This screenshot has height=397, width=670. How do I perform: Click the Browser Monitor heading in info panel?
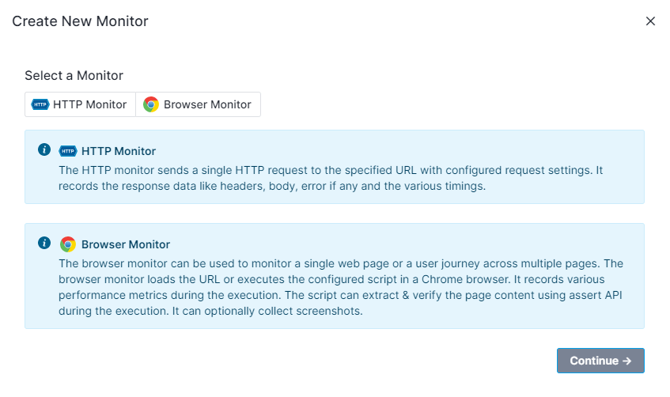[x=126, y=244]
